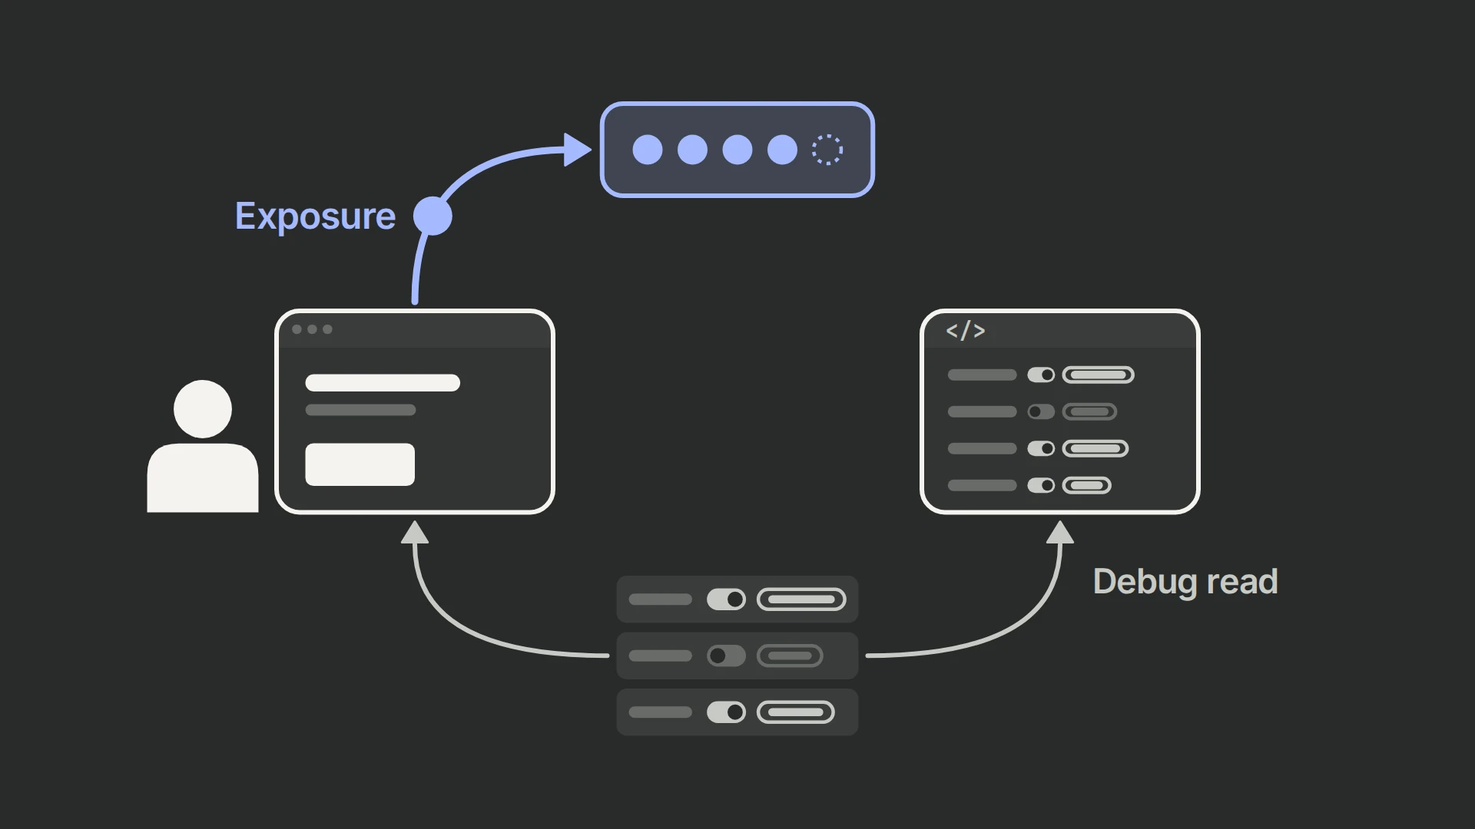
Task: Click the first filled dot in counter box
Action: tap(648, 150)
